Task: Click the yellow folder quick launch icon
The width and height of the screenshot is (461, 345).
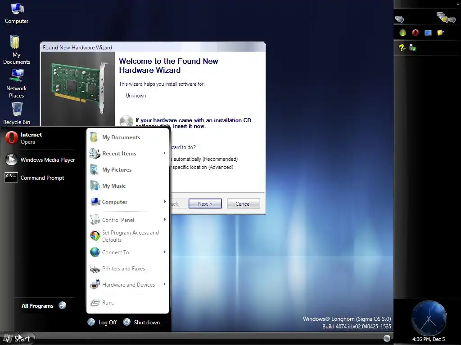Action: pyautogui.click(x=440, y=32)
